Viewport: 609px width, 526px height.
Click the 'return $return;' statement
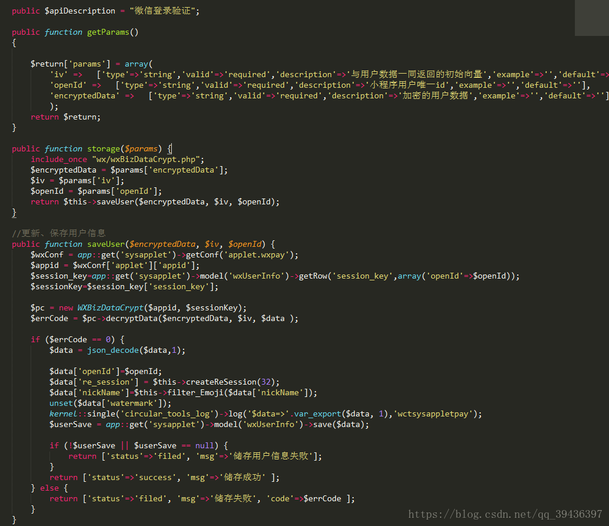pyautogui.click(x=66, y=117)
